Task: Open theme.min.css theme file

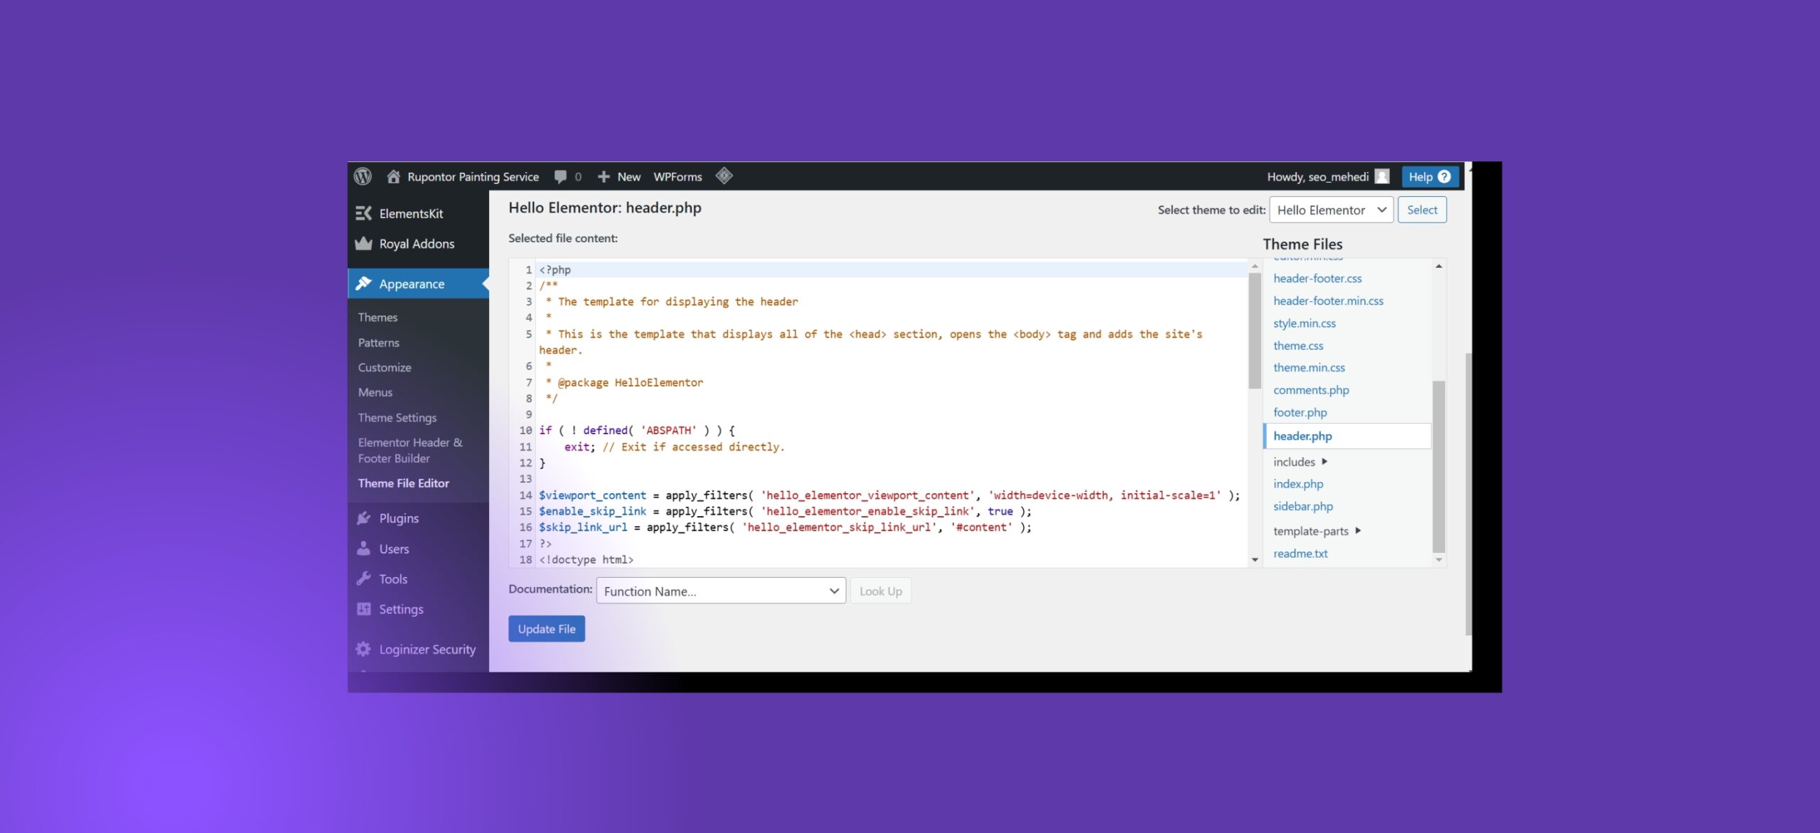Action: (1309, 367)
